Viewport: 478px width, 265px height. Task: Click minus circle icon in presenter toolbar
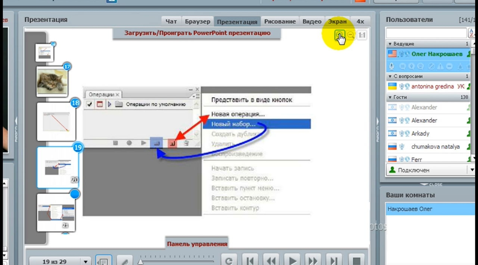(449, 66)
